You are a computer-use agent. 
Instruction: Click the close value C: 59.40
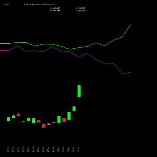tap(55, 8)
